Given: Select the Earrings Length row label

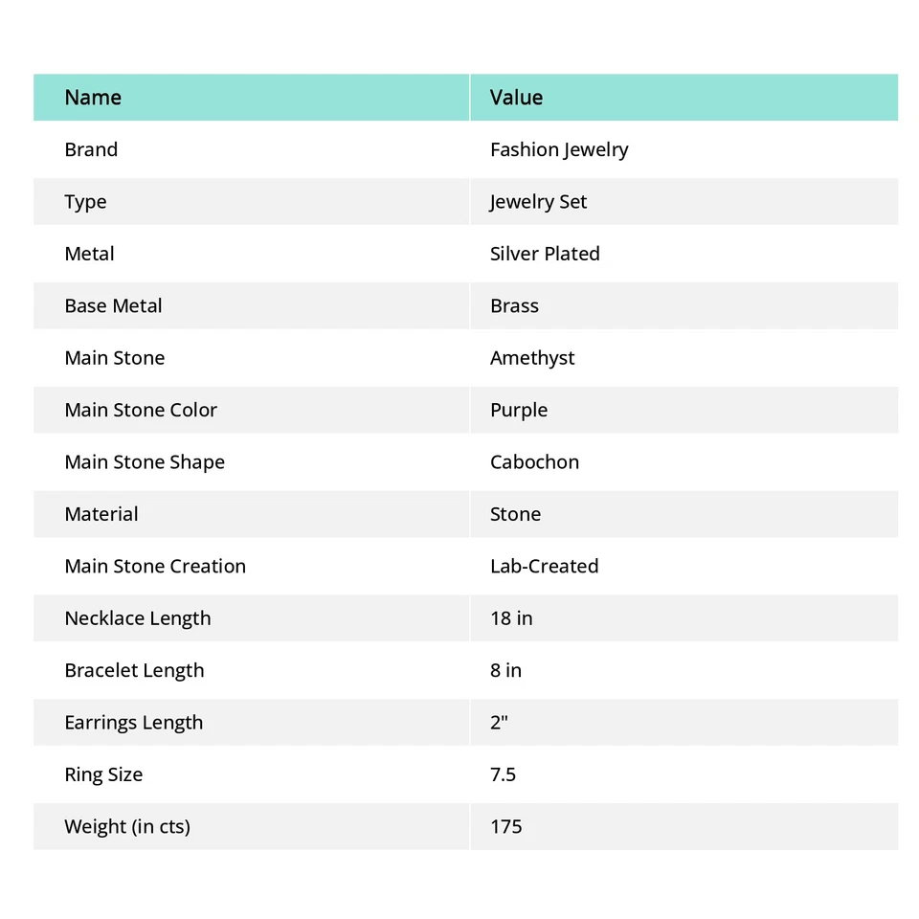Looking at the screenshot, I should pos(134,723).
